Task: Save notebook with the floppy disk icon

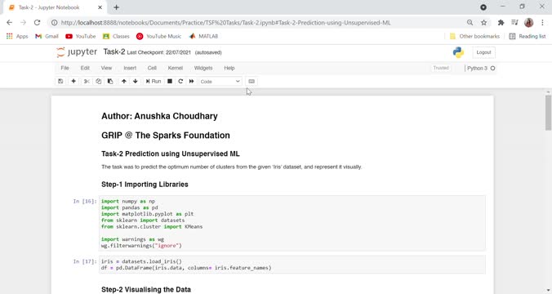Action: (x=60, y=82)
